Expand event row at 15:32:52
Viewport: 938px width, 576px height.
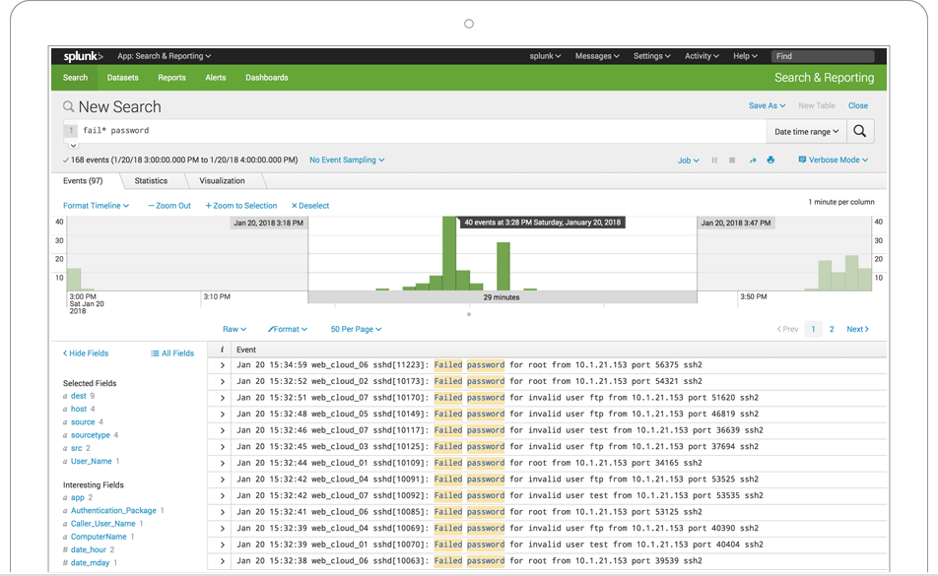click(x=222, y=381)
